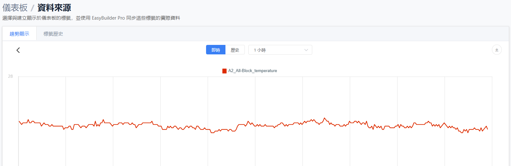Image resolution: width=511 pixels, height=166 pixels.
Task: Open the 標籤歷史 tab
Action: click(53, 34)
